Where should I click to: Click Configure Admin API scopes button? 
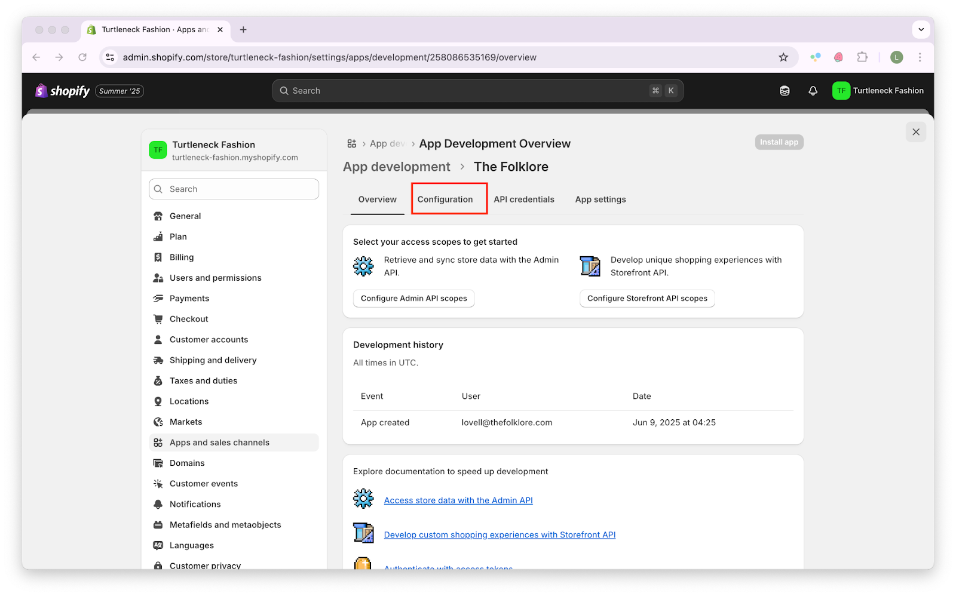[413, 299]
